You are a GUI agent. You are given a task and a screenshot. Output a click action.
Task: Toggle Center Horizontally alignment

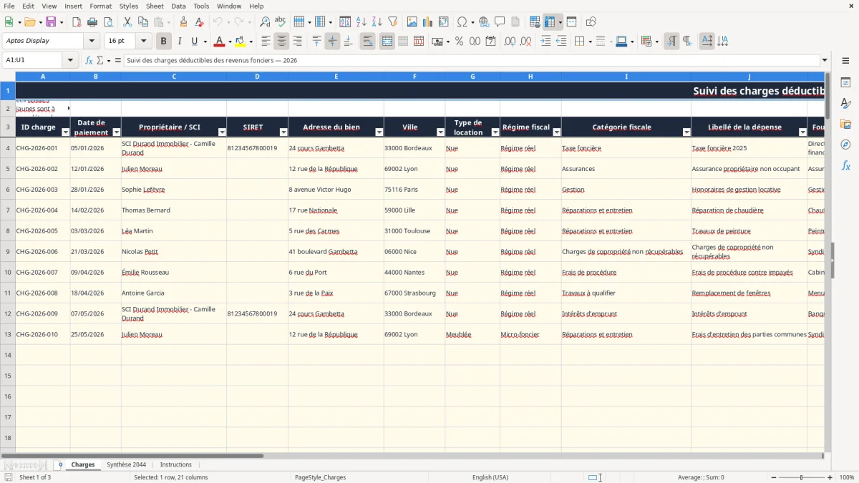281,42
